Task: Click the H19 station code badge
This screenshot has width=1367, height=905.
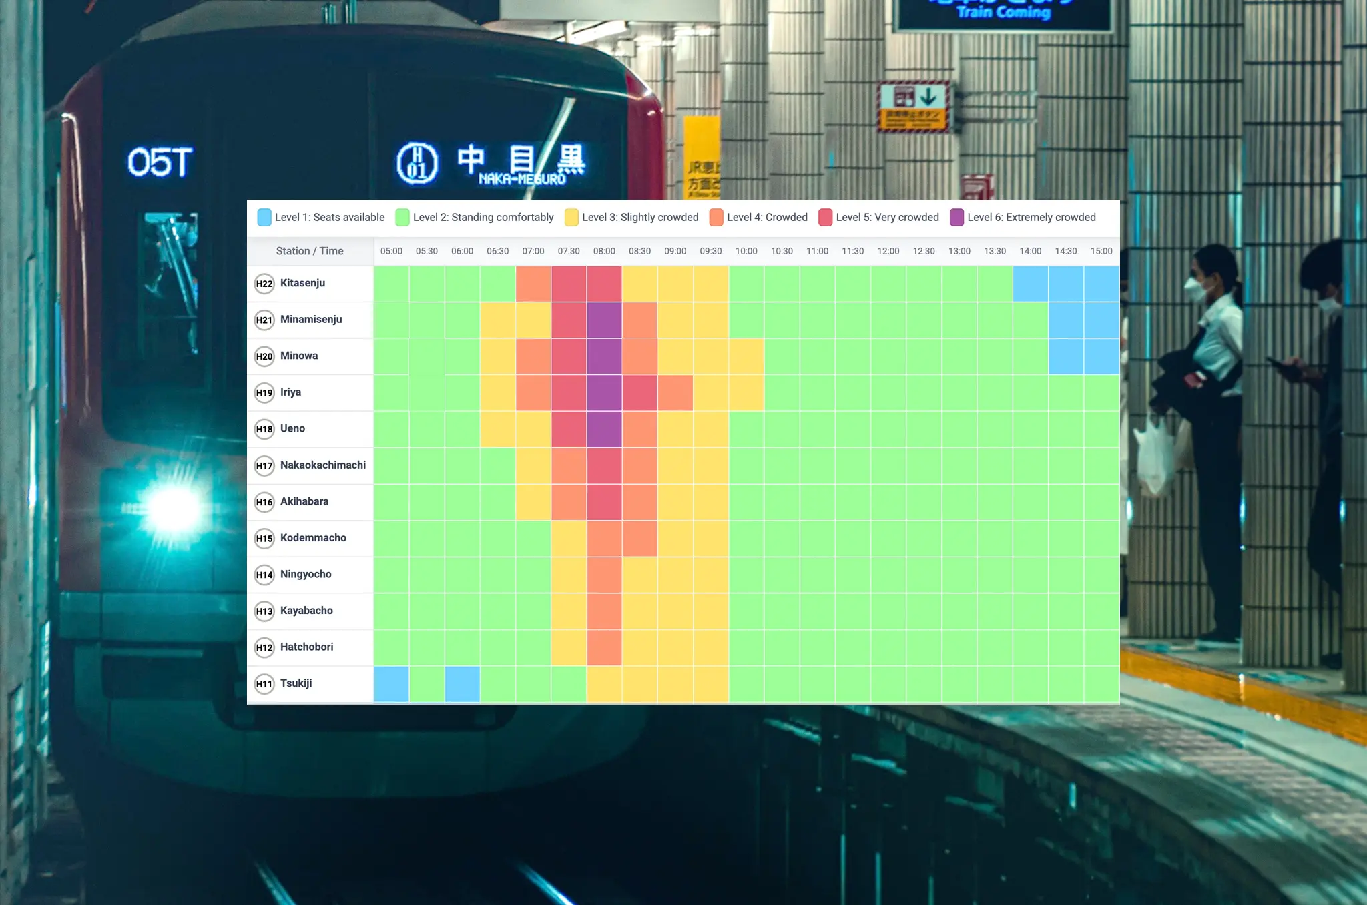Action: tap(264, 393)
